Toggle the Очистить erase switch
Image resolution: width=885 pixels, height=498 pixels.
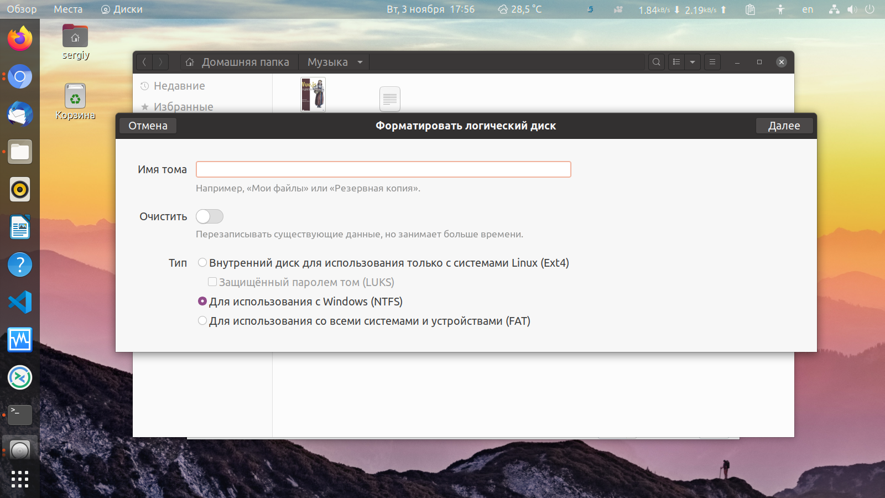point(210,216)
